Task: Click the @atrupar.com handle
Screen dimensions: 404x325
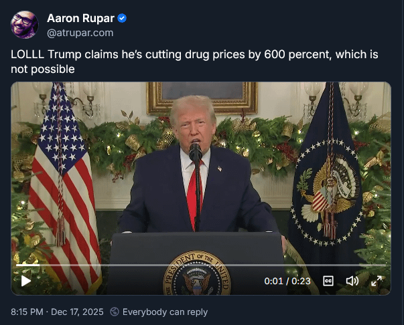Action: (80, 33)
